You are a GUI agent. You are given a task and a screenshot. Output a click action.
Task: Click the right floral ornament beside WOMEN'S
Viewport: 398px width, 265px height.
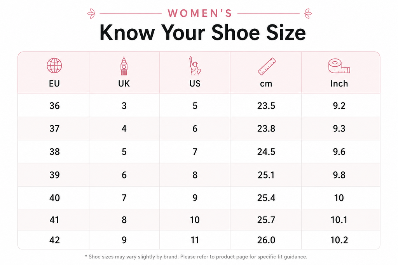coord(308,14)
